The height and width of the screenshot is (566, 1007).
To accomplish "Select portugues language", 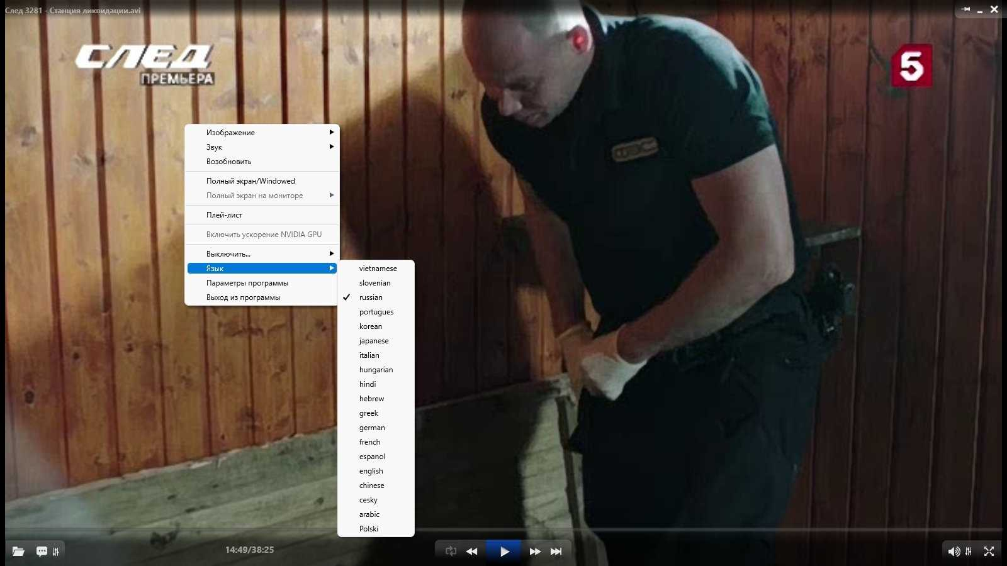I will (x=376, y=312).
